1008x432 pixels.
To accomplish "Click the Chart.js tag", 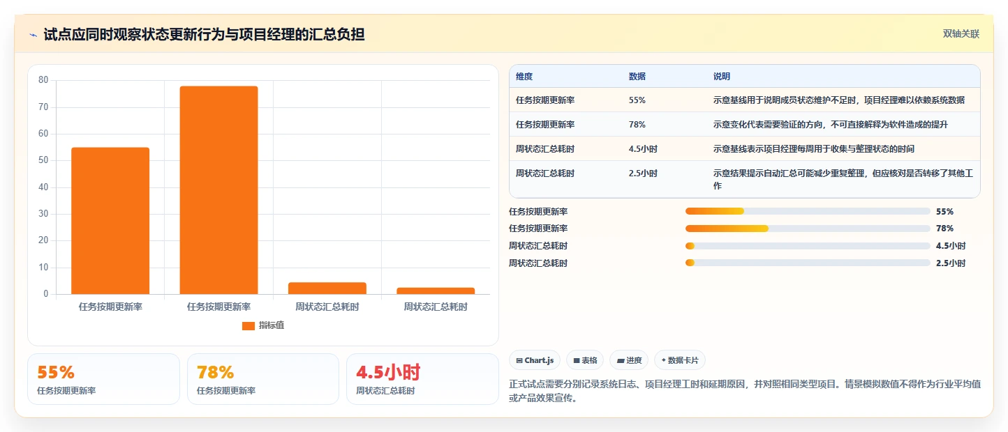I will click(x=534, y=360).
